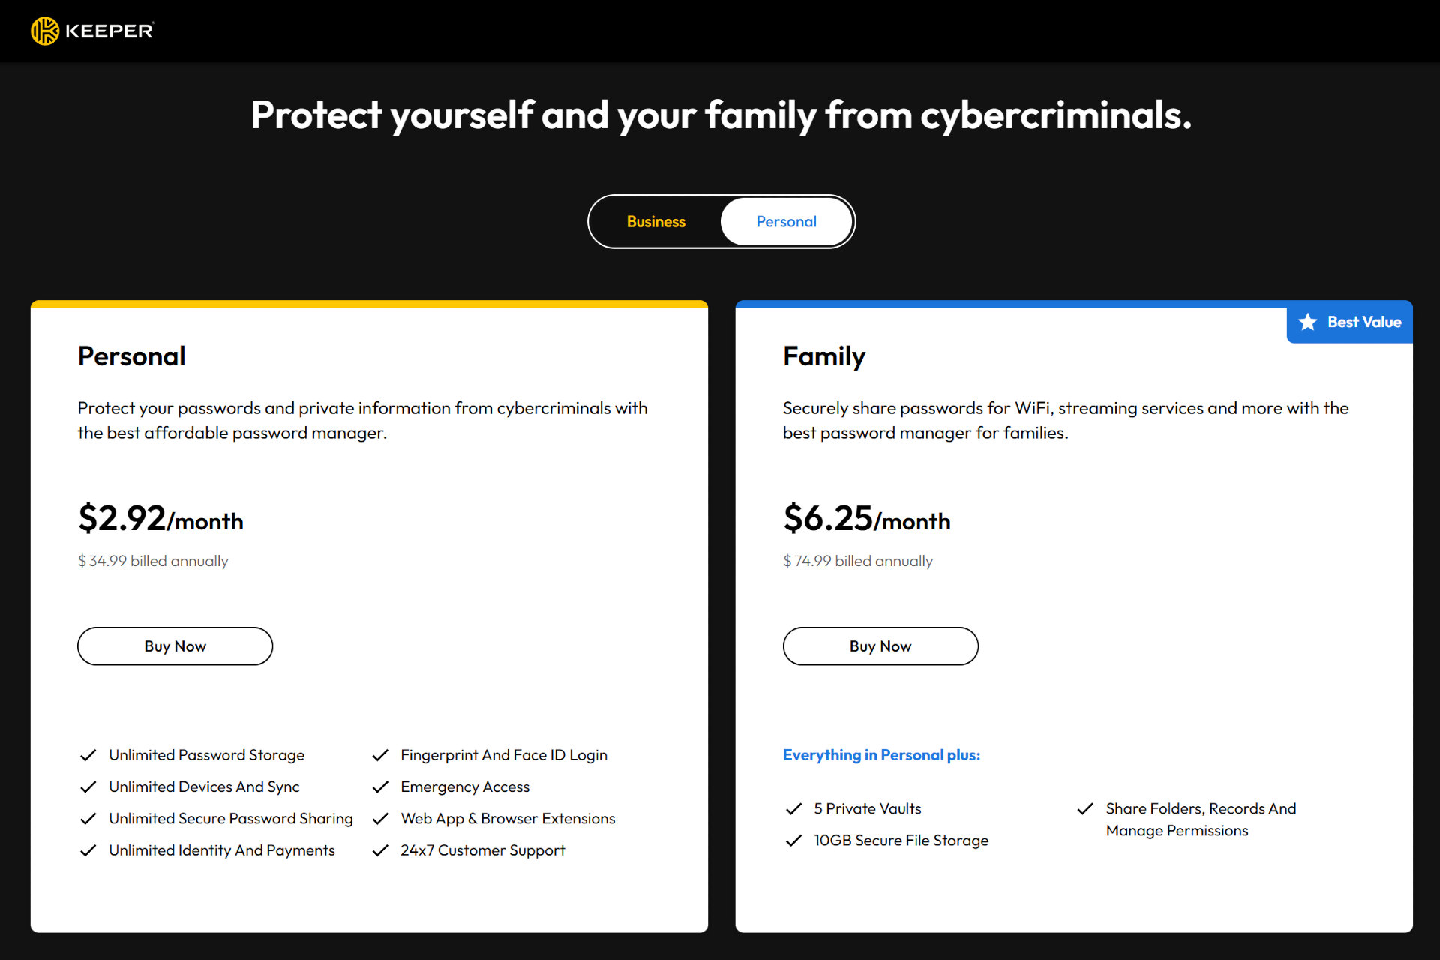The width and height of the screenshot is (1440, 960).
Task: Click checkmark beside 24x7 Customer Support
Action: 380,850
